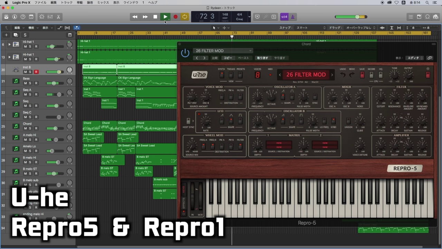Click the plugin link chain icon
Screen dimensions: 442x249
point(430,58)
